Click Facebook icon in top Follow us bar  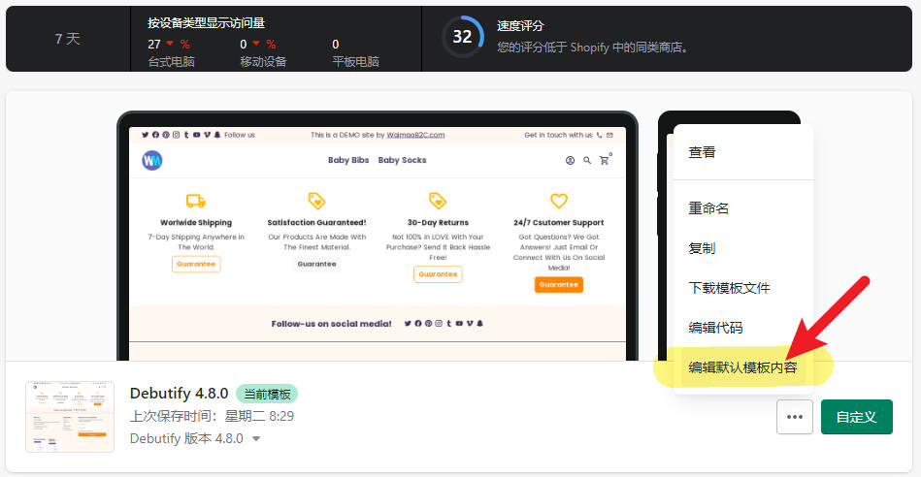click(155, 135)
